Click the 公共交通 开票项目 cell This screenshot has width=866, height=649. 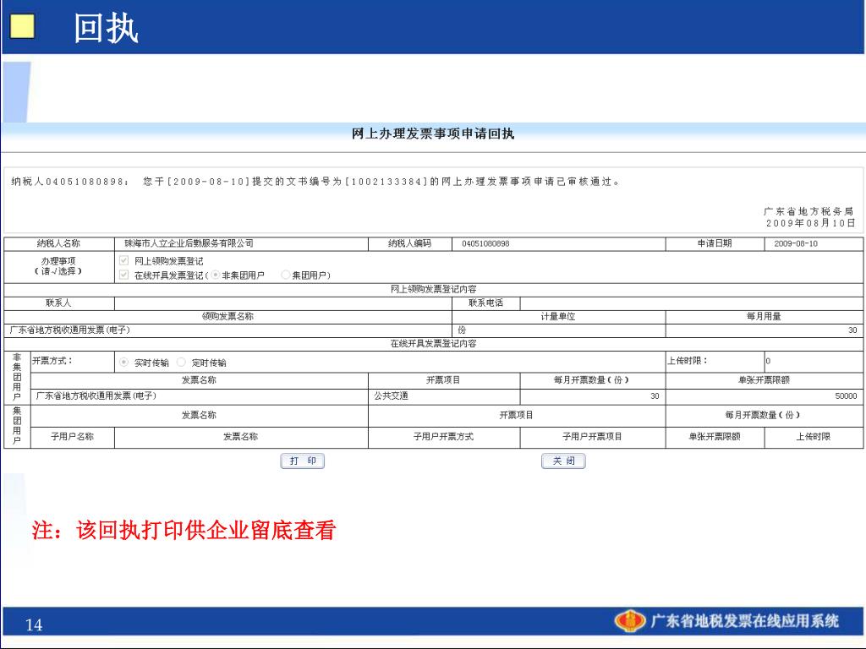click(x=444, y=395)
